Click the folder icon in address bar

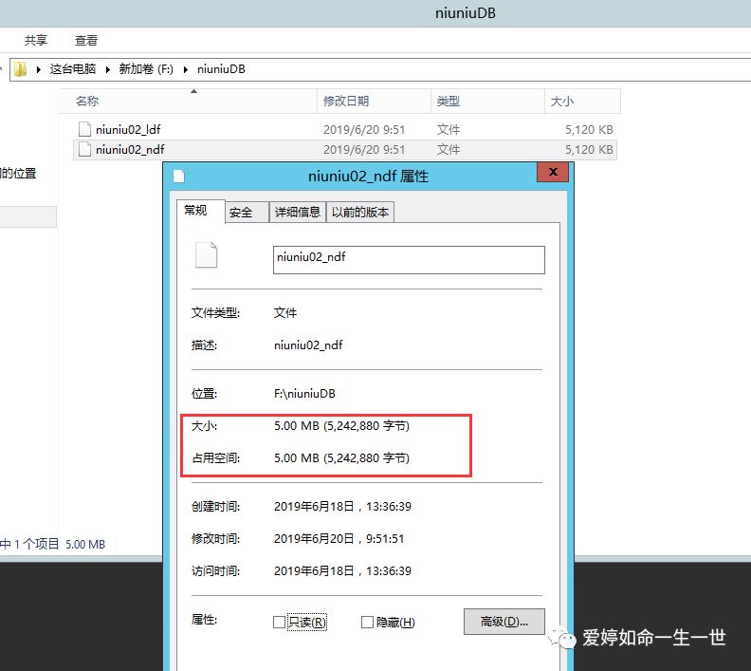(x=20, y=69)
